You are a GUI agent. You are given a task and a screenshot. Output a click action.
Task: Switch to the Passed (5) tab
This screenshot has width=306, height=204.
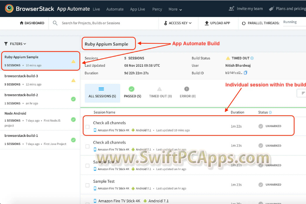coord(133,93)
